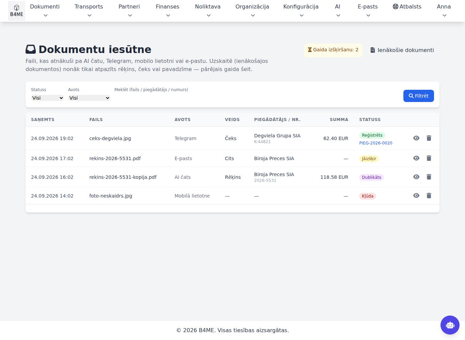The image size is (465, 340).
Task: Open Ienākošie dokumenti page
Action: [402, 50]
